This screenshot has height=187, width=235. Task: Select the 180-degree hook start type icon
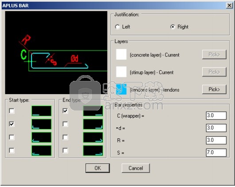tap(42, 150)
